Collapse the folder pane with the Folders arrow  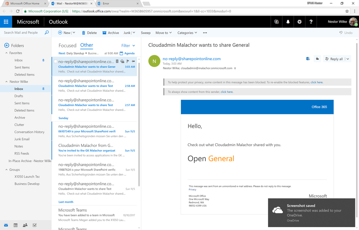pos(6,45)
